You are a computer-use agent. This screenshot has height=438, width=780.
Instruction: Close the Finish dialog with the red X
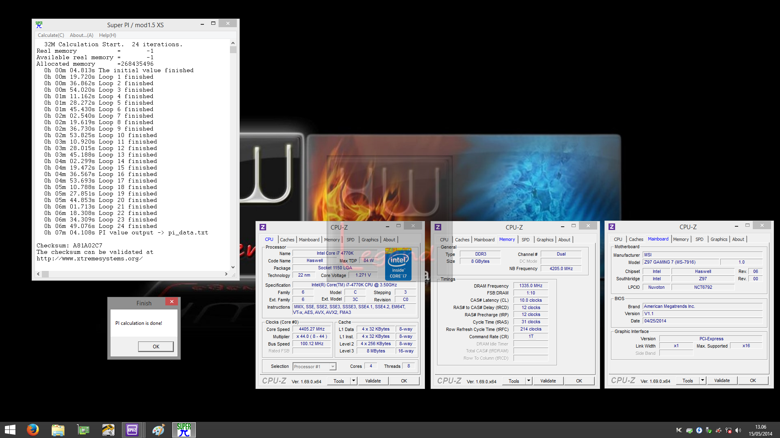pos(172,302)
